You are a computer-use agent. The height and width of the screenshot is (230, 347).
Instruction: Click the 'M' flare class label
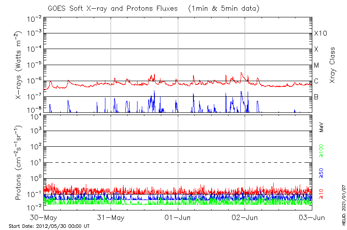click(317, 66)
